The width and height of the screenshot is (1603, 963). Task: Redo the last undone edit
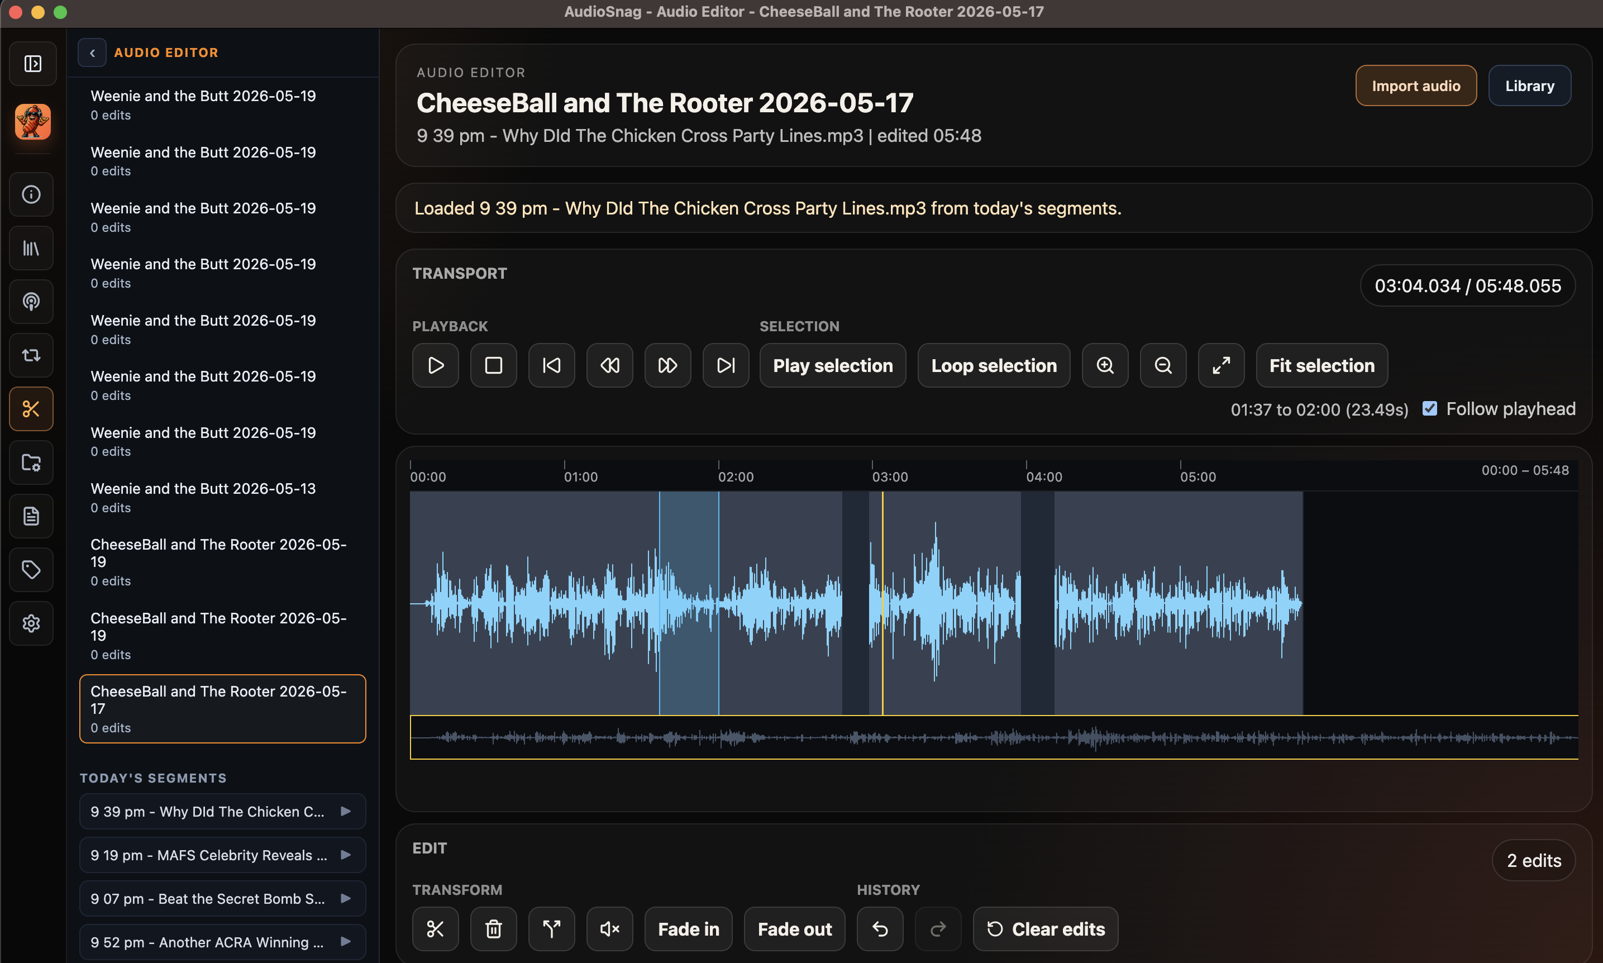pos(938,929)
